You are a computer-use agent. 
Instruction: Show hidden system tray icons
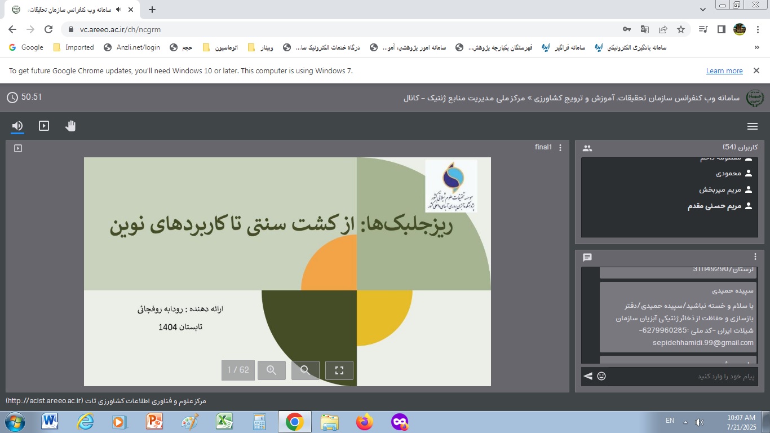click(685, 422)
